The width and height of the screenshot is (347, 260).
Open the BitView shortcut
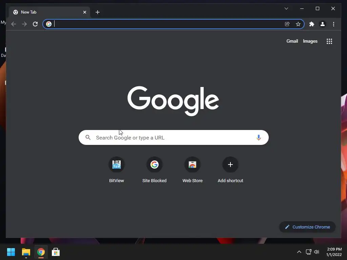117,170
